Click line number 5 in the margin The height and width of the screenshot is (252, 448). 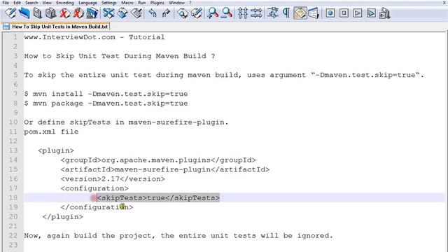[15, 75]
